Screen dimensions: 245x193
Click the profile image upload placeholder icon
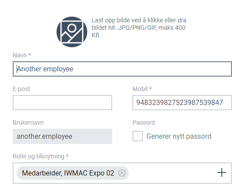pyautogui.click(x=72, y=32)
